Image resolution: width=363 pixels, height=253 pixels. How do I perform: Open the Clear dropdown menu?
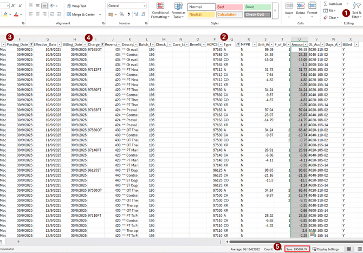pyautogui.click(x=331, y=17)
